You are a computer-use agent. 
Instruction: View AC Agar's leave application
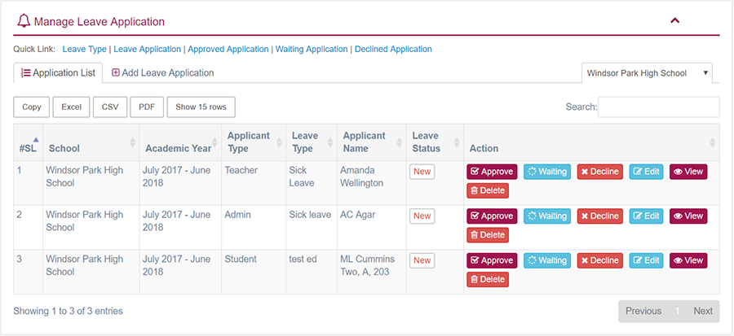[688, 216]
